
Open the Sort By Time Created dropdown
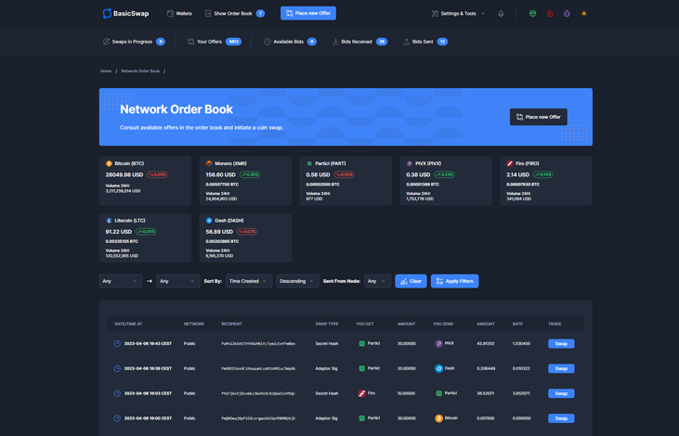(248, 281)
